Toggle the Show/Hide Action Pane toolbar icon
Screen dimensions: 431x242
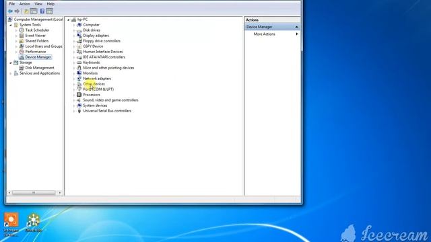49,11
